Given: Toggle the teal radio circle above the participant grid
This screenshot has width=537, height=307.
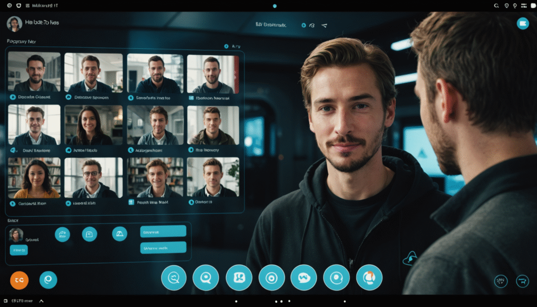Looking at the screenshot, I should (x=226, y=46).
